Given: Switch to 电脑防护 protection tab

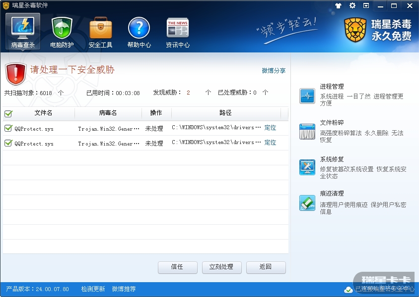Looking at the screenshot, I should click(62, 31).
